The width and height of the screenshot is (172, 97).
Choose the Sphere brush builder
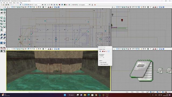click(x=5, y=27)
